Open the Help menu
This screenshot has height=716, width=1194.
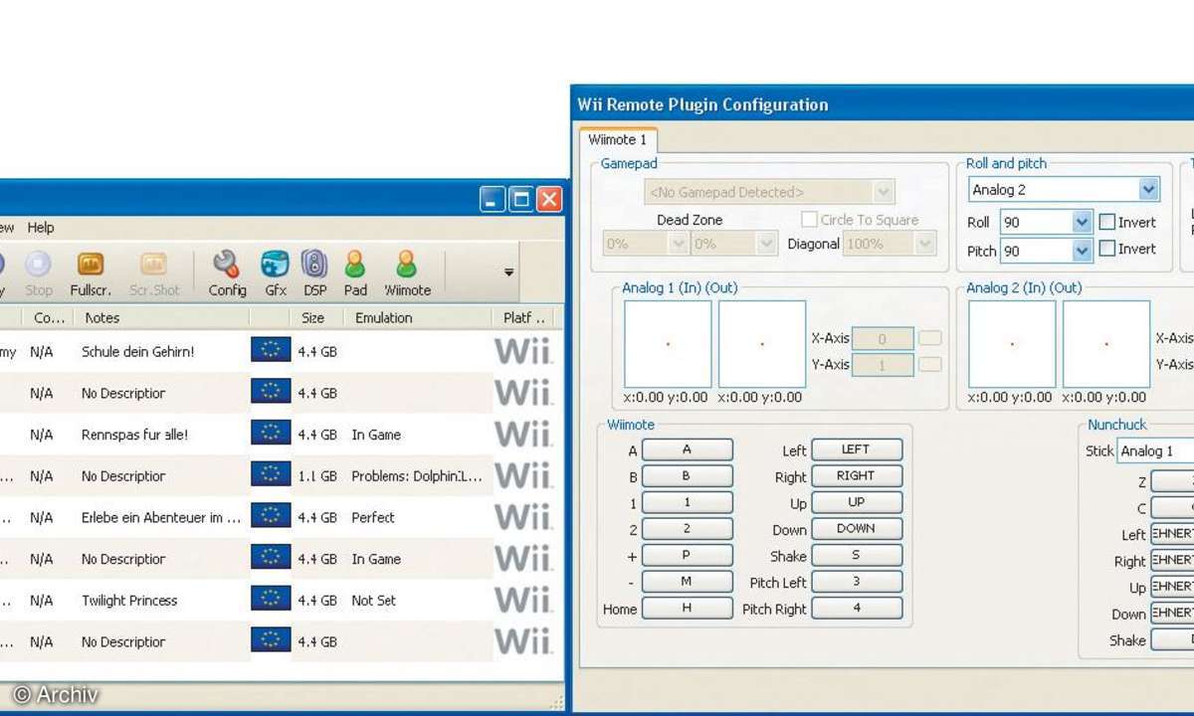point(41,228)
